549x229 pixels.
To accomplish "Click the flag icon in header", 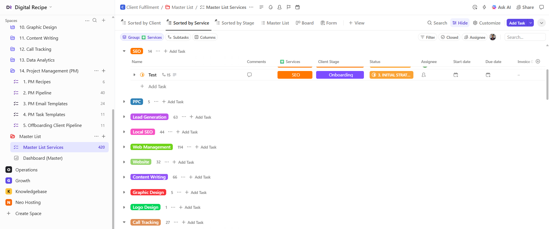I will click(x=289, y=7).
